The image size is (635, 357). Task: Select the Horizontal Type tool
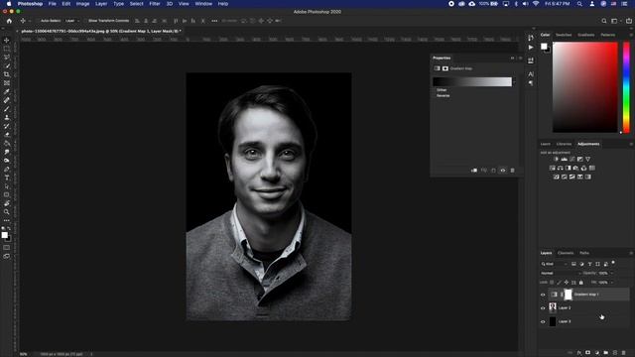tap(7, 178)
